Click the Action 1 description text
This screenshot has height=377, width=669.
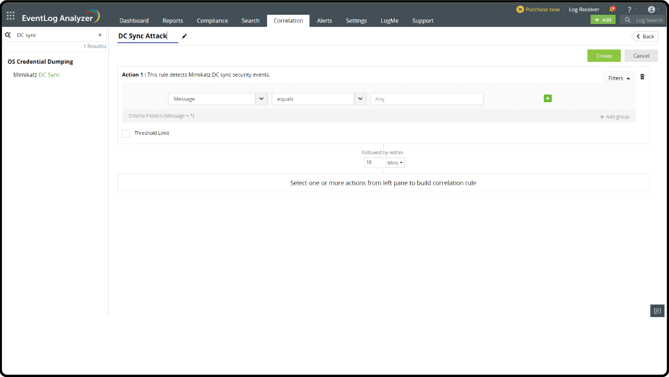[196, 75]
